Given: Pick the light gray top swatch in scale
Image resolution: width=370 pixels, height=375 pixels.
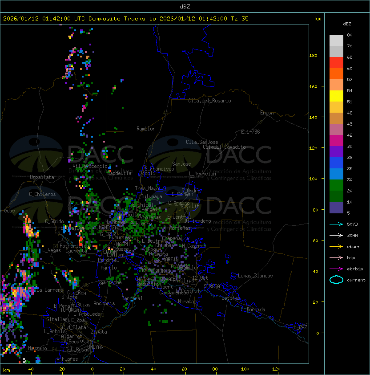Looking at the screenshot, I should tap(336, 41).
